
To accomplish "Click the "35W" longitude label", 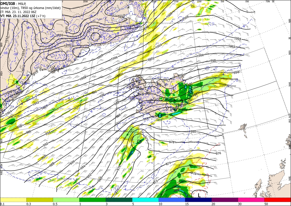I will point(85,1).
